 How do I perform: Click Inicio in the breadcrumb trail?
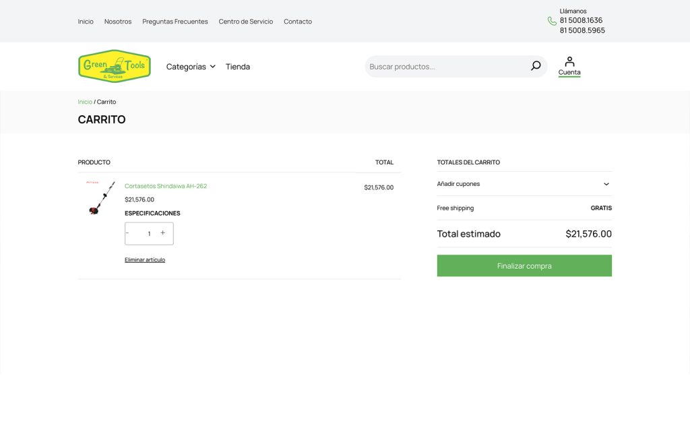tap(84, 101)
